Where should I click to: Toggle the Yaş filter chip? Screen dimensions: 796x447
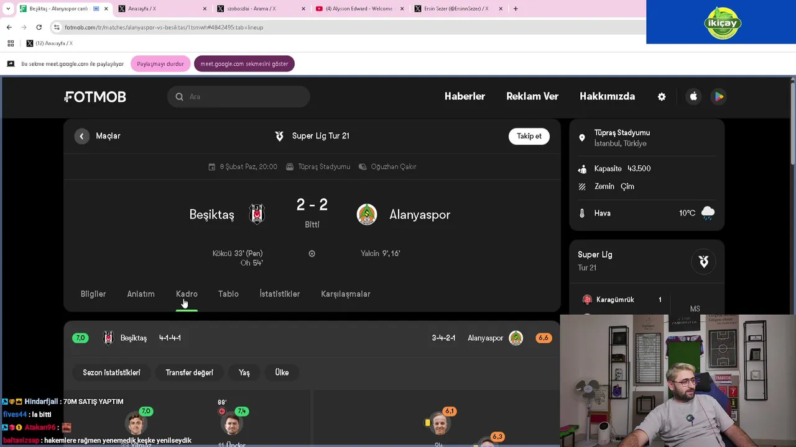[x=244, y=372]
